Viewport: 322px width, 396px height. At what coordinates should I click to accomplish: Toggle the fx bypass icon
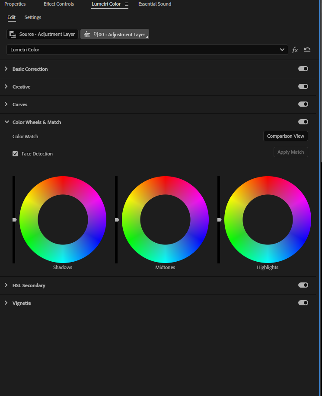(x=295, y=50)
